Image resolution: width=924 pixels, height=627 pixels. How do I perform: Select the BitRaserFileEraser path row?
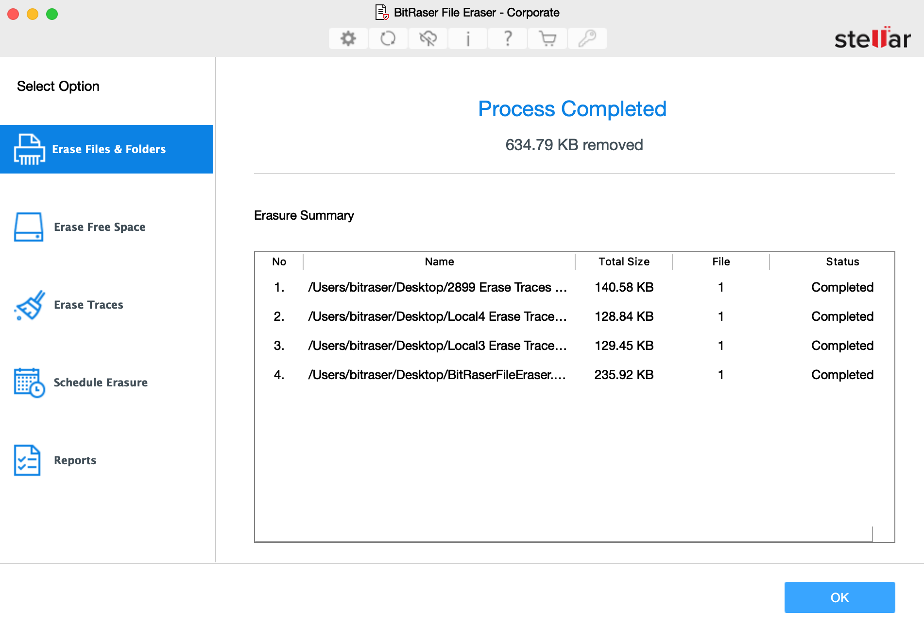tap(574, 375)
